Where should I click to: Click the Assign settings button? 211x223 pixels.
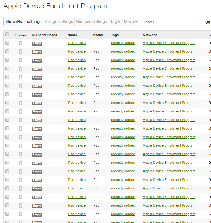click(59, 22)
